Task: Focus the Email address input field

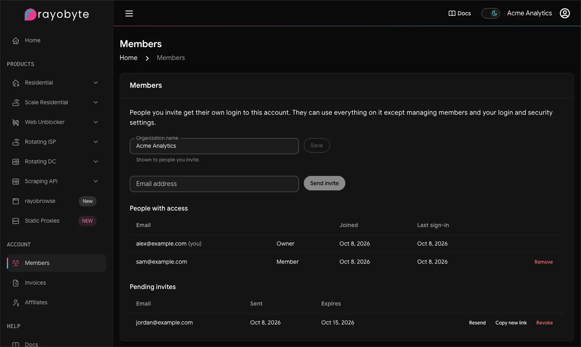Action: click(214, 184)
